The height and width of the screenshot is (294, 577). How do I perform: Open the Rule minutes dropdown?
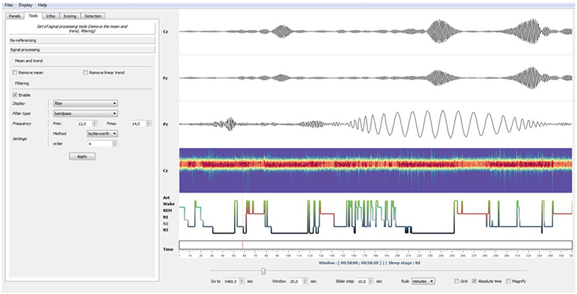[423, 282]
